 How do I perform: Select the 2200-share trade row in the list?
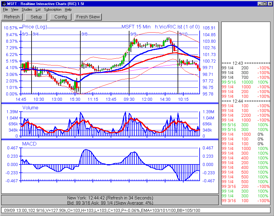(x=245, y=115)
